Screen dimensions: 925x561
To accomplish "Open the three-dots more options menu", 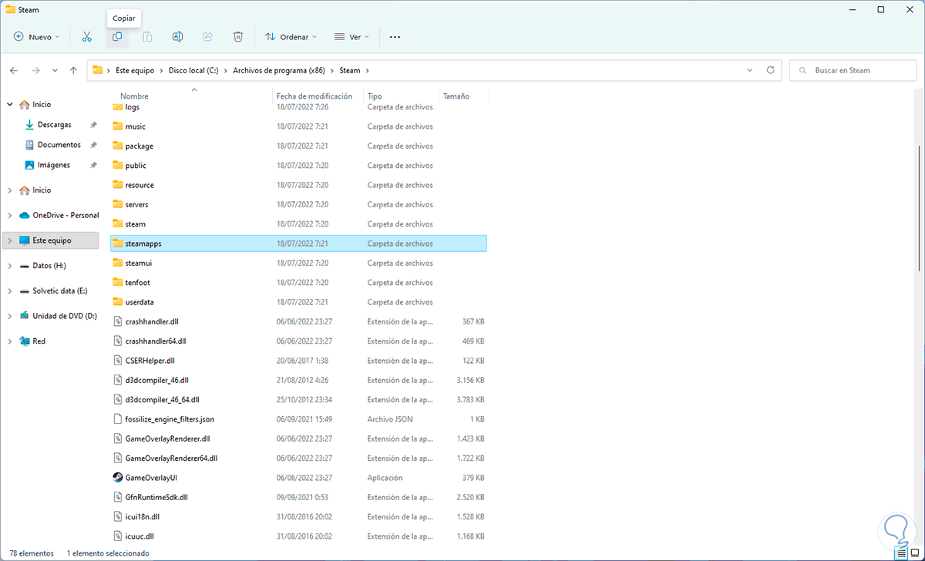I will point(395,36).
